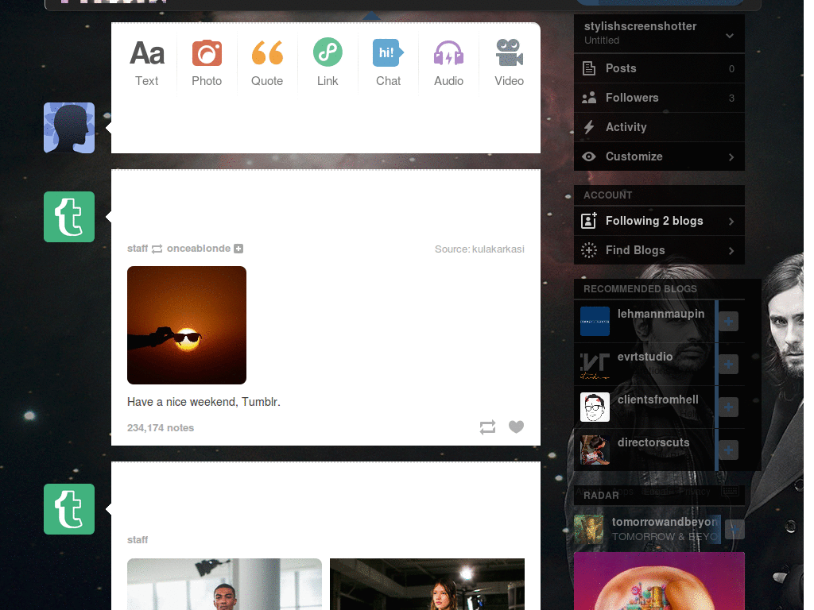Open the sunset sunglasses photo
This screenshot has height=610, width=814.
[187, 325]
